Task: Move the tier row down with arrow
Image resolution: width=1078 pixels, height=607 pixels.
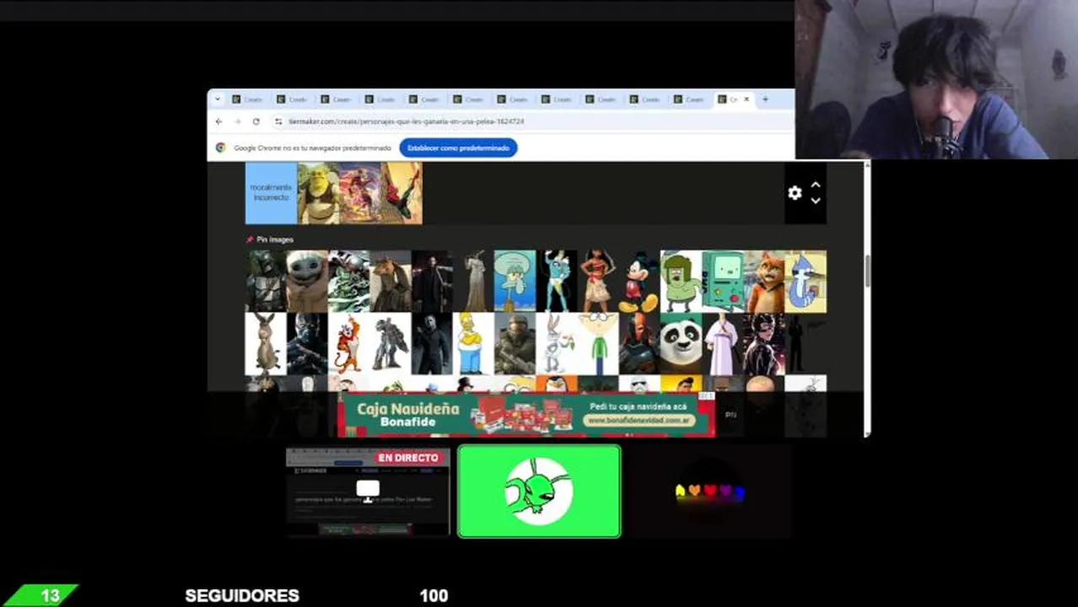Action: point(816,201)
